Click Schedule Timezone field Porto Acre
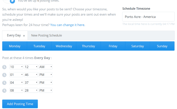The height and width of the screenshot is (109, 177). [148, 17]
